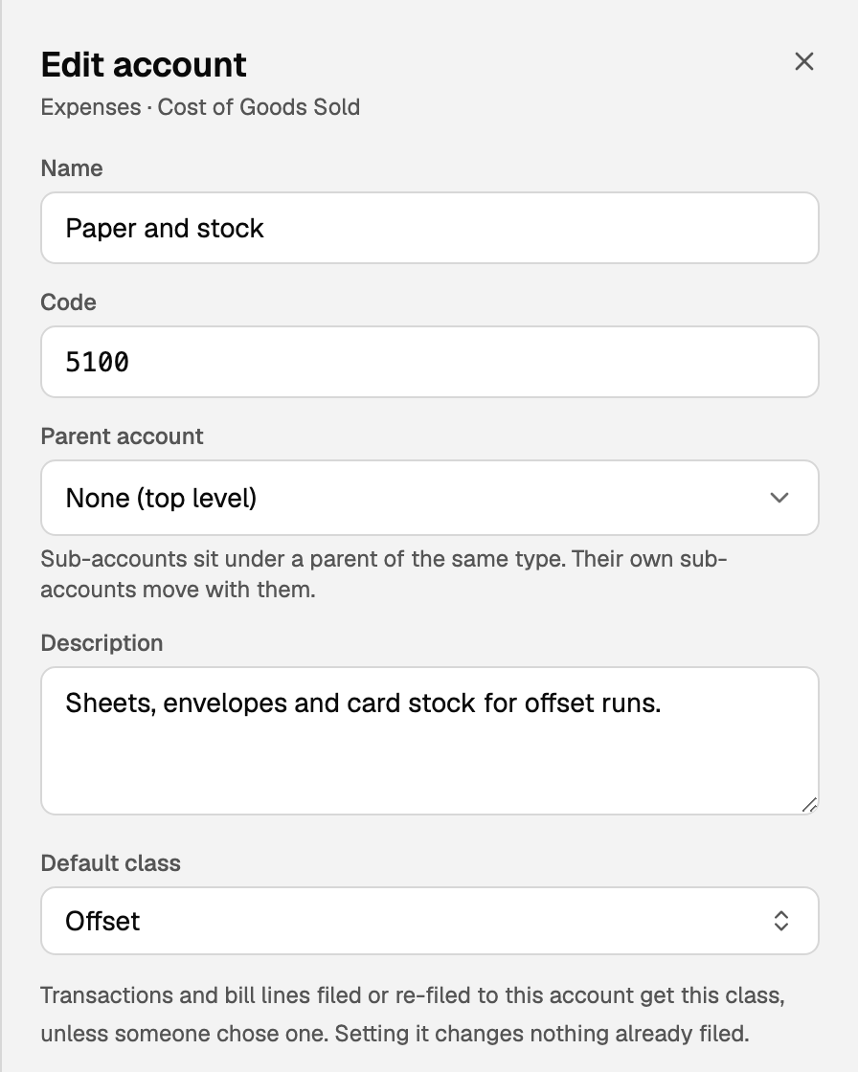This screenshot has height=1072, width=858.
Task: Grab the Description textarea resize handle
Action: pos(809,805)
